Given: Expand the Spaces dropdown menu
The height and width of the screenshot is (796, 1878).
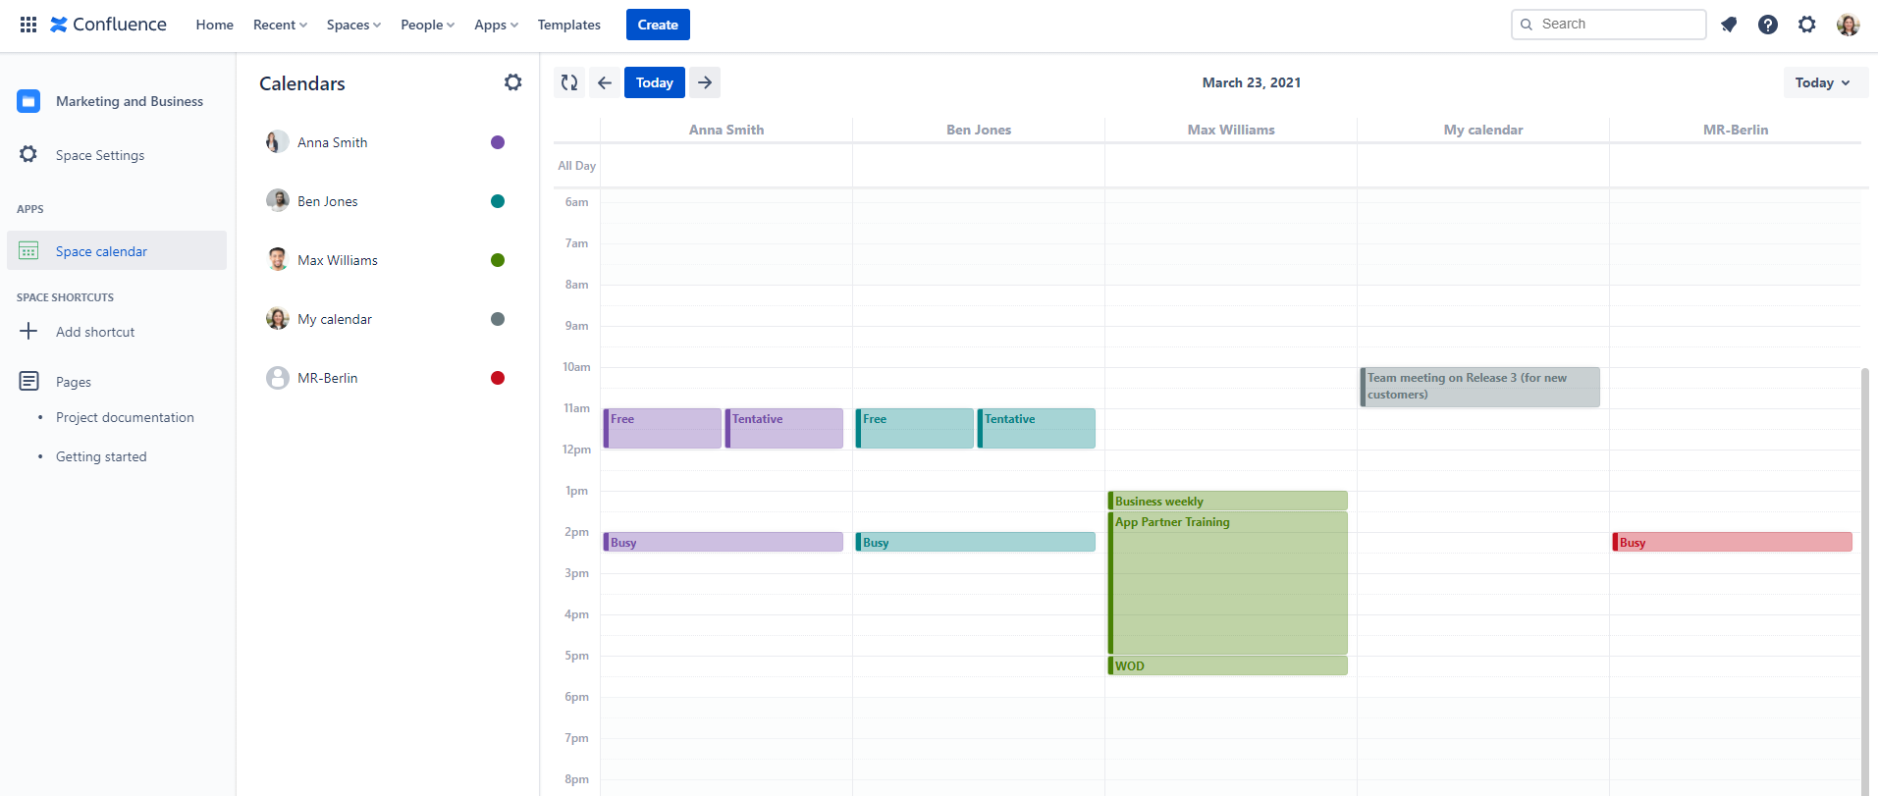Looking at the screenshot, I should pyautogui.click(x=353, y=25).
